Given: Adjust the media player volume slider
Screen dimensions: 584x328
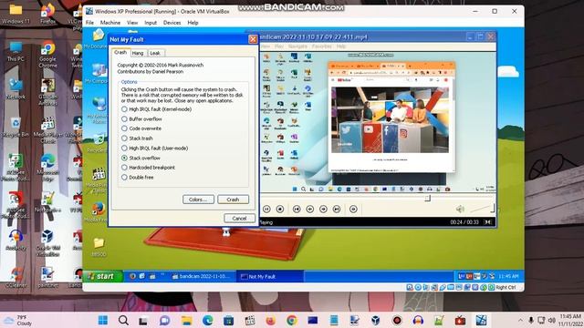Looking at the screenshot, I should [x=483, y=209].
